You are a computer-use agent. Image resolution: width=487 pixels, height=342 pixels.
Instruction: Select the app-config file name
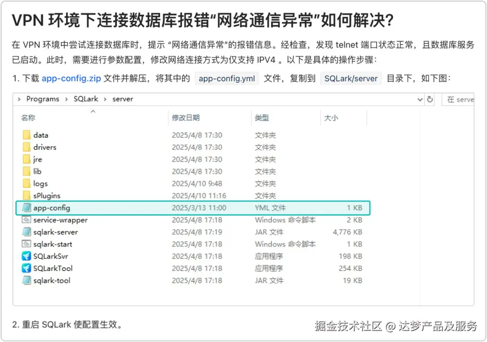pyautogui.click(x=51, y=208)
